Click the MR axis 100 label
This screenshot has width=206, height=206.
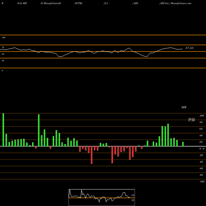coord(201,116)
